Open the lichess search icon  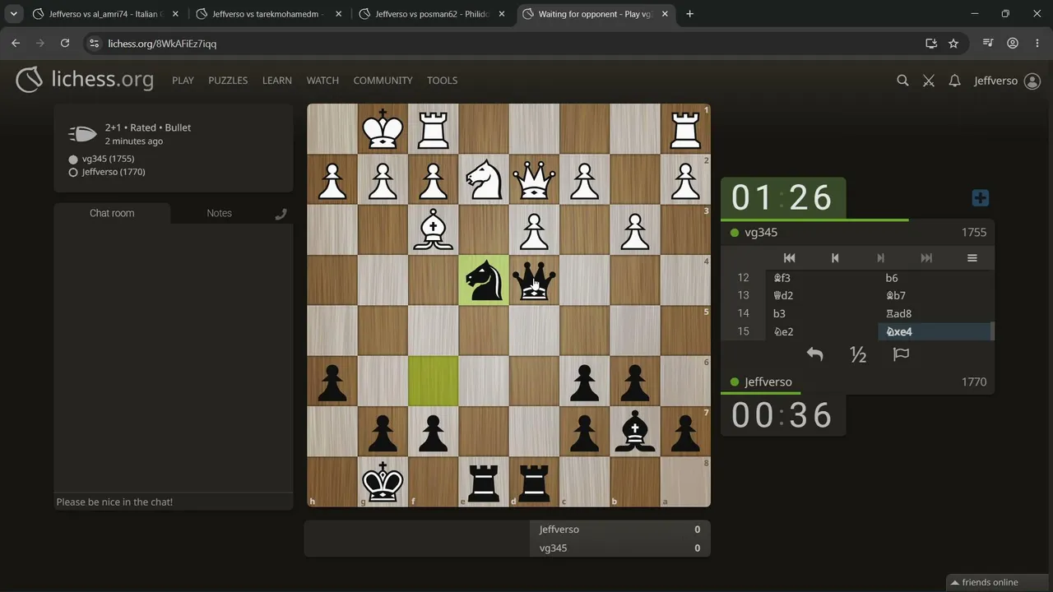[902, 81]
